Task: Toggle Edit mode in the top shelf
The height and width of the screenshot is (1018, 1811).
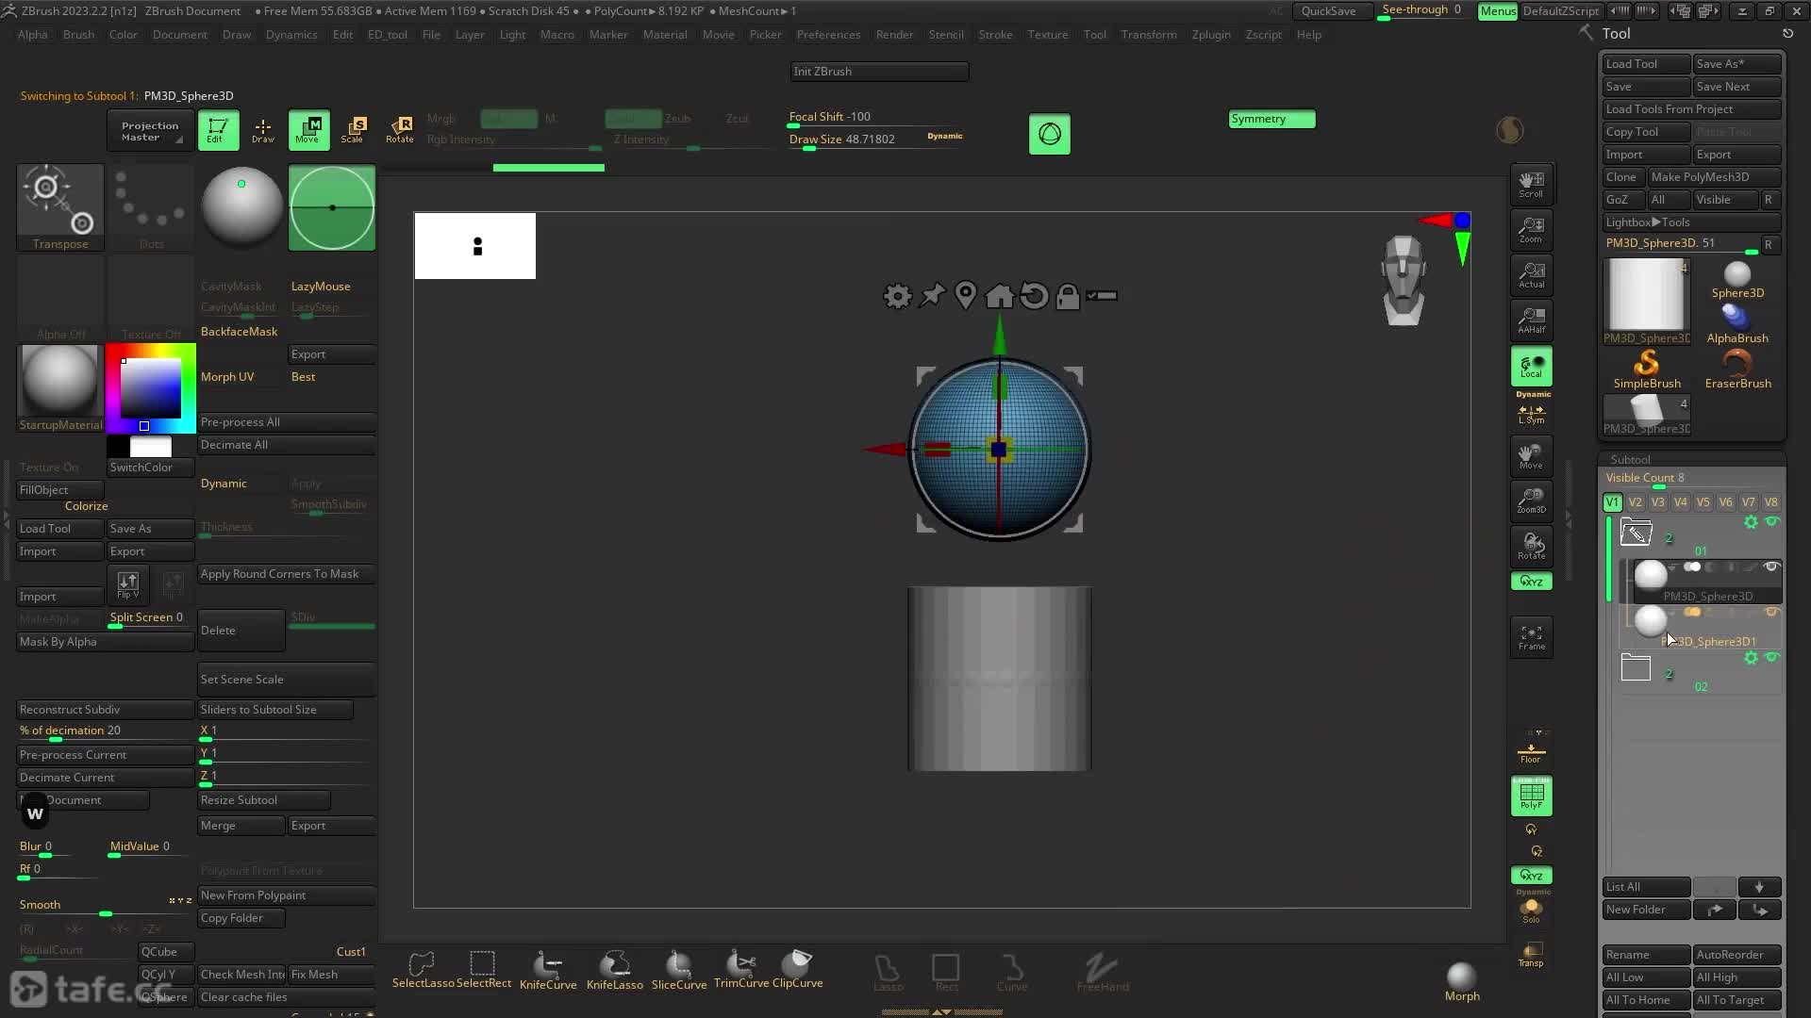Action: [218, 129]
